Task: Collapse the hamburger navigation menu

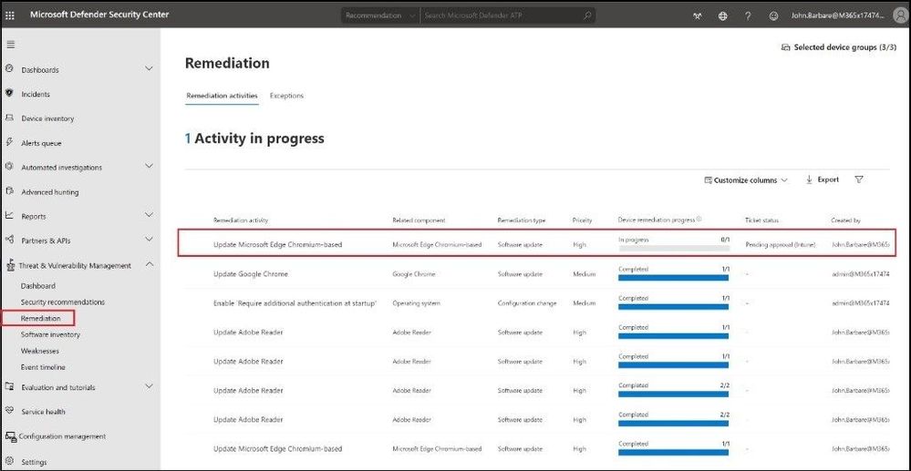Action: pyautogui.click(x=10, y=45)
